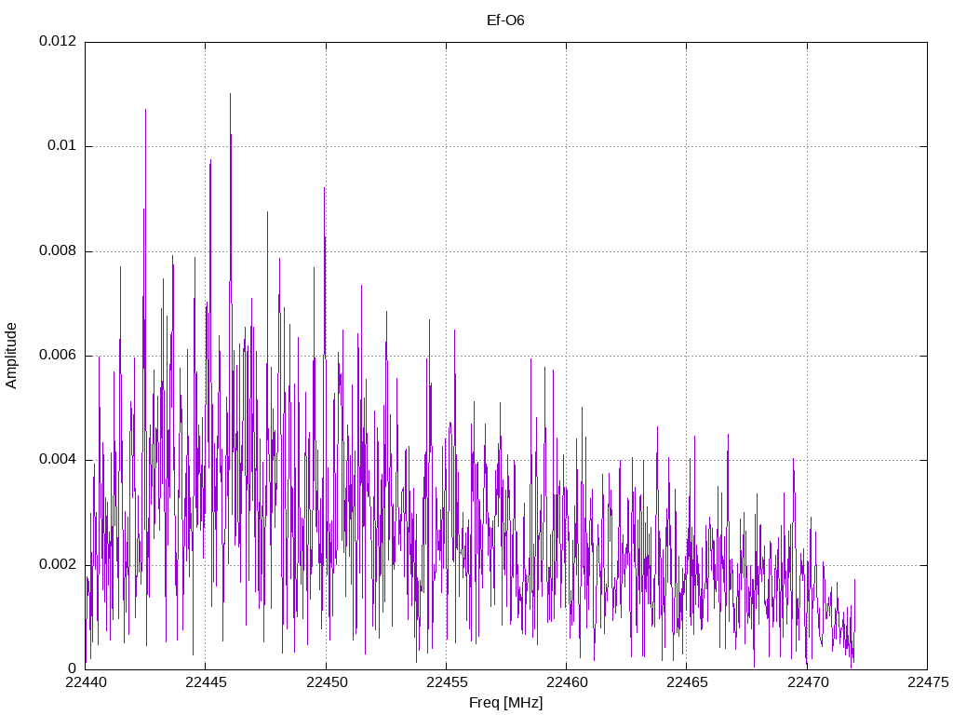The height and width of the screenshot is (715, 953).
Task: Select the plot title Ef-O6
Action: pyautogui.click(x=505, y=20)
